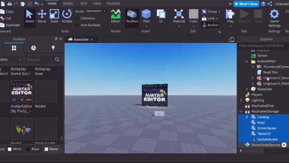The height and width of the screenshot is (163, 289).
Task: Open the Mode Geometric dropdown
Action: [96, 11]
